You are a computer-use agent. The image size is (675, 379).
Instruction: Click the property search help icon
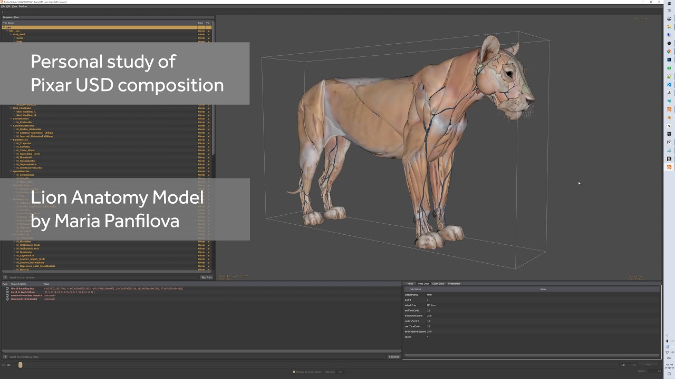click(x=5, y=357)
